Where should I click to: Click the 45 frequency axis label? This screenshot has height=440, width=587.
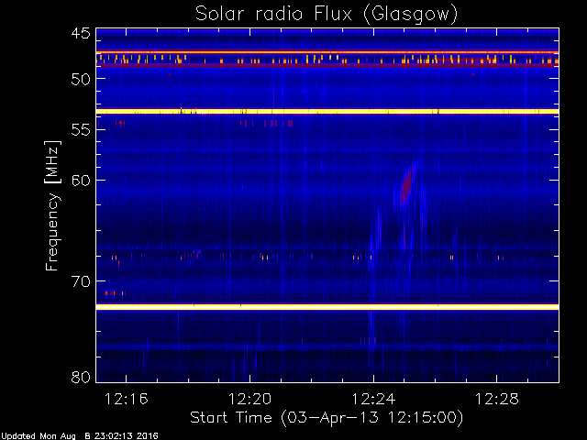(x=81, y=33)
